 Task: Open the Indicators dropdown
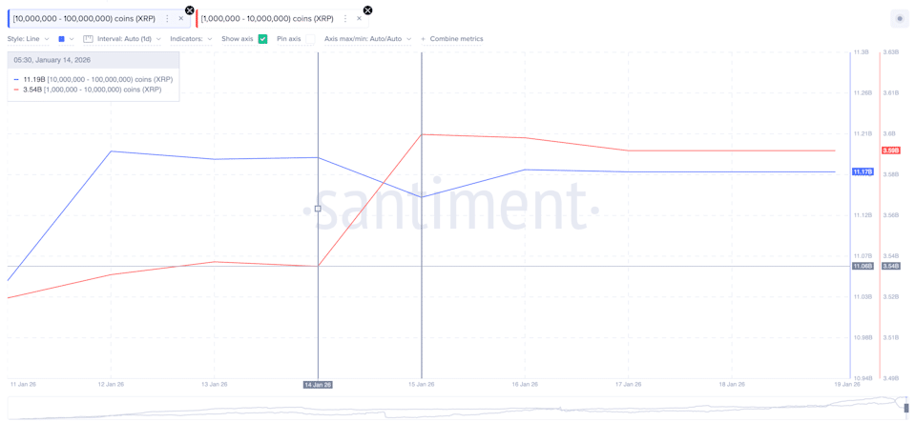click(191, 39)
